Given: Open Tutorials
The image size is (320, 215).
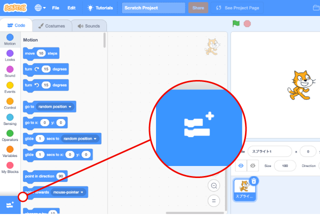Looking at the screenshot, I should point(100,8).
